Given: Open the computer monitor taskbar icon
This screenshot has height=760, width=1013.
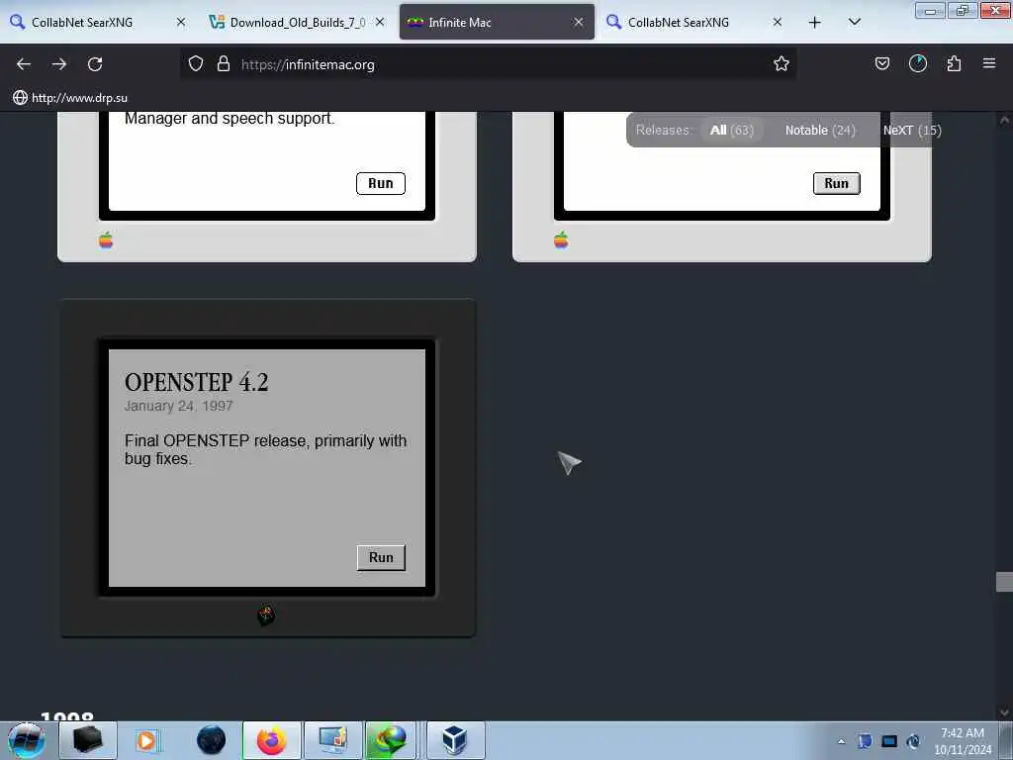Looking at the screenshot, I should (333, 740).
